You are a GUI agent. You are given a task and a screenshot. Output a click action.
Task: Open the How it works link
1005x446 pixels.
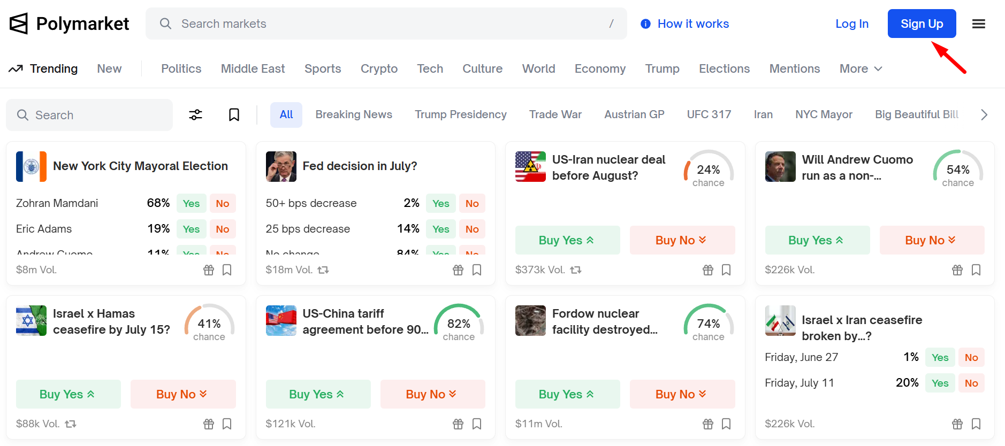[693, 24]
